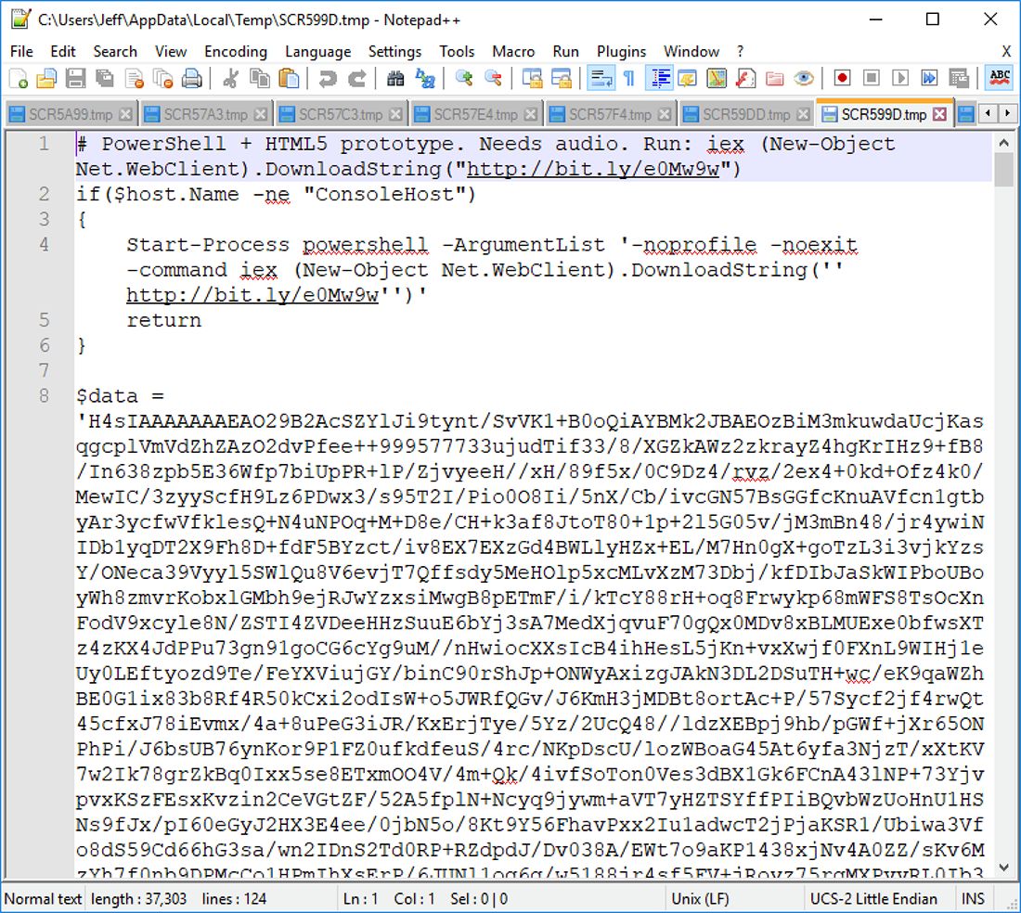The width and height of the screenshot is (1021, 913).
Task: Toggle Show All Characters pilcrow icon
Action: 629,79
